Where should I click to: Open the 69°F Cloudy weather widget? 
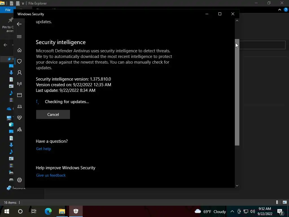tap(210, 211)
